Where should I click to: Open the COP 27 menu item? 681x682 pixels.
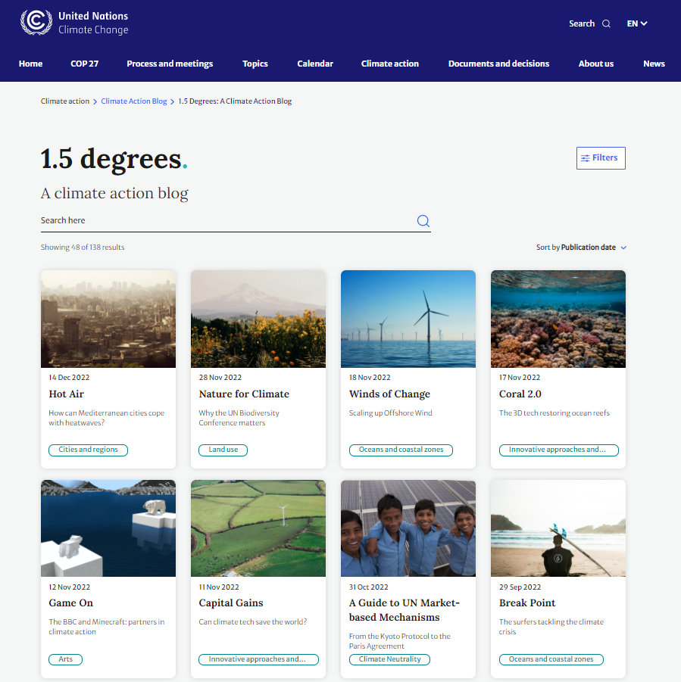(84, 64)
